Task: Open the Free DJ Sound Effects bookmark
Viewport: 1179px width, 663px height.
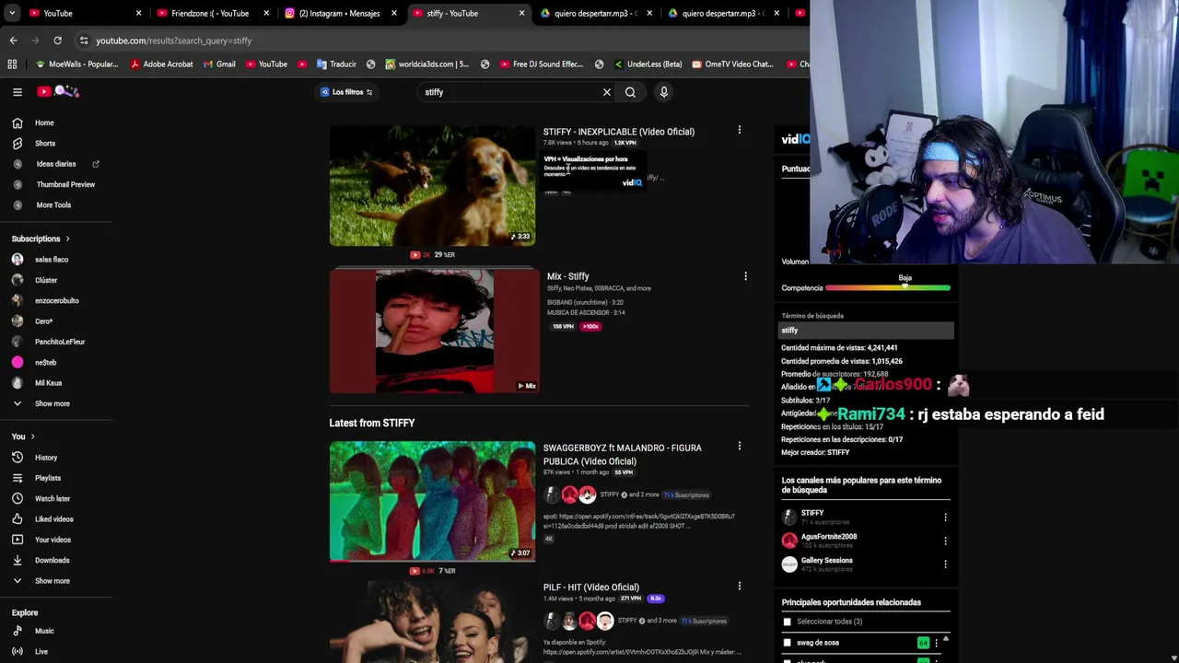Action: pos(542,64)
